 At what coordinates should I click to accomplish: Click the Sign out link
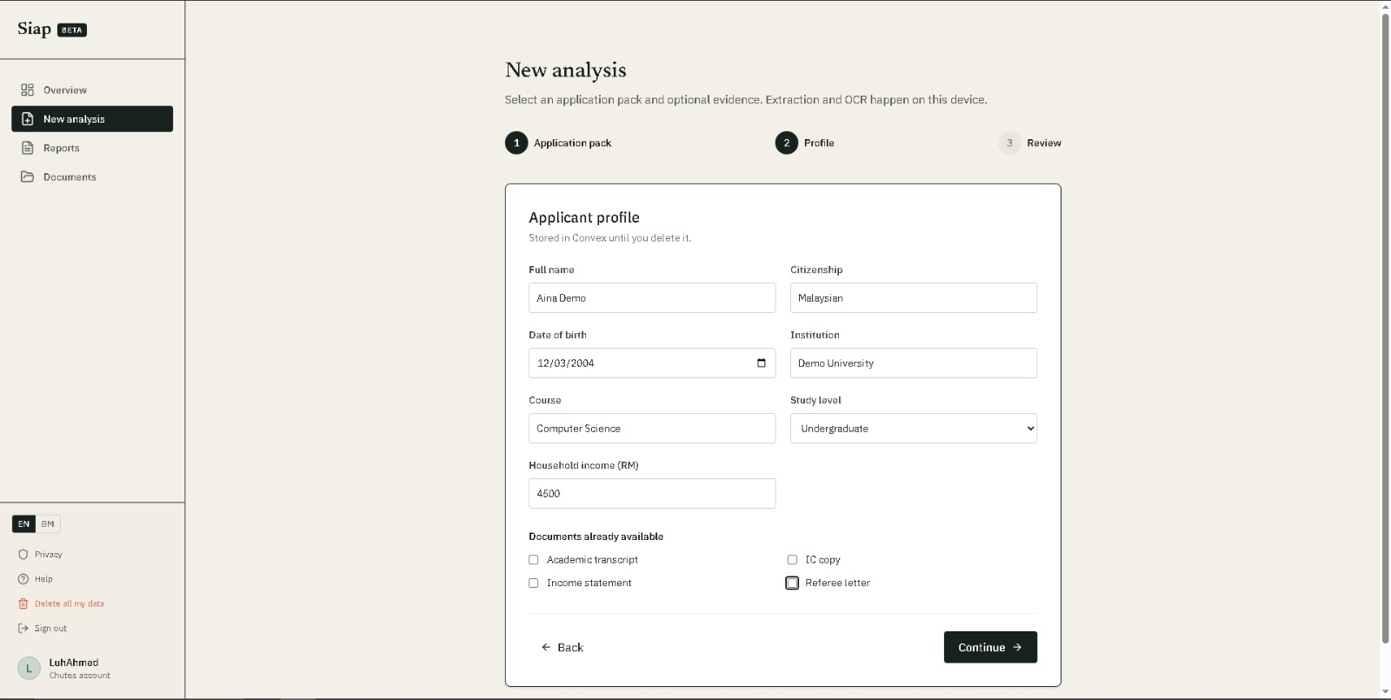[x=50, y=628]
